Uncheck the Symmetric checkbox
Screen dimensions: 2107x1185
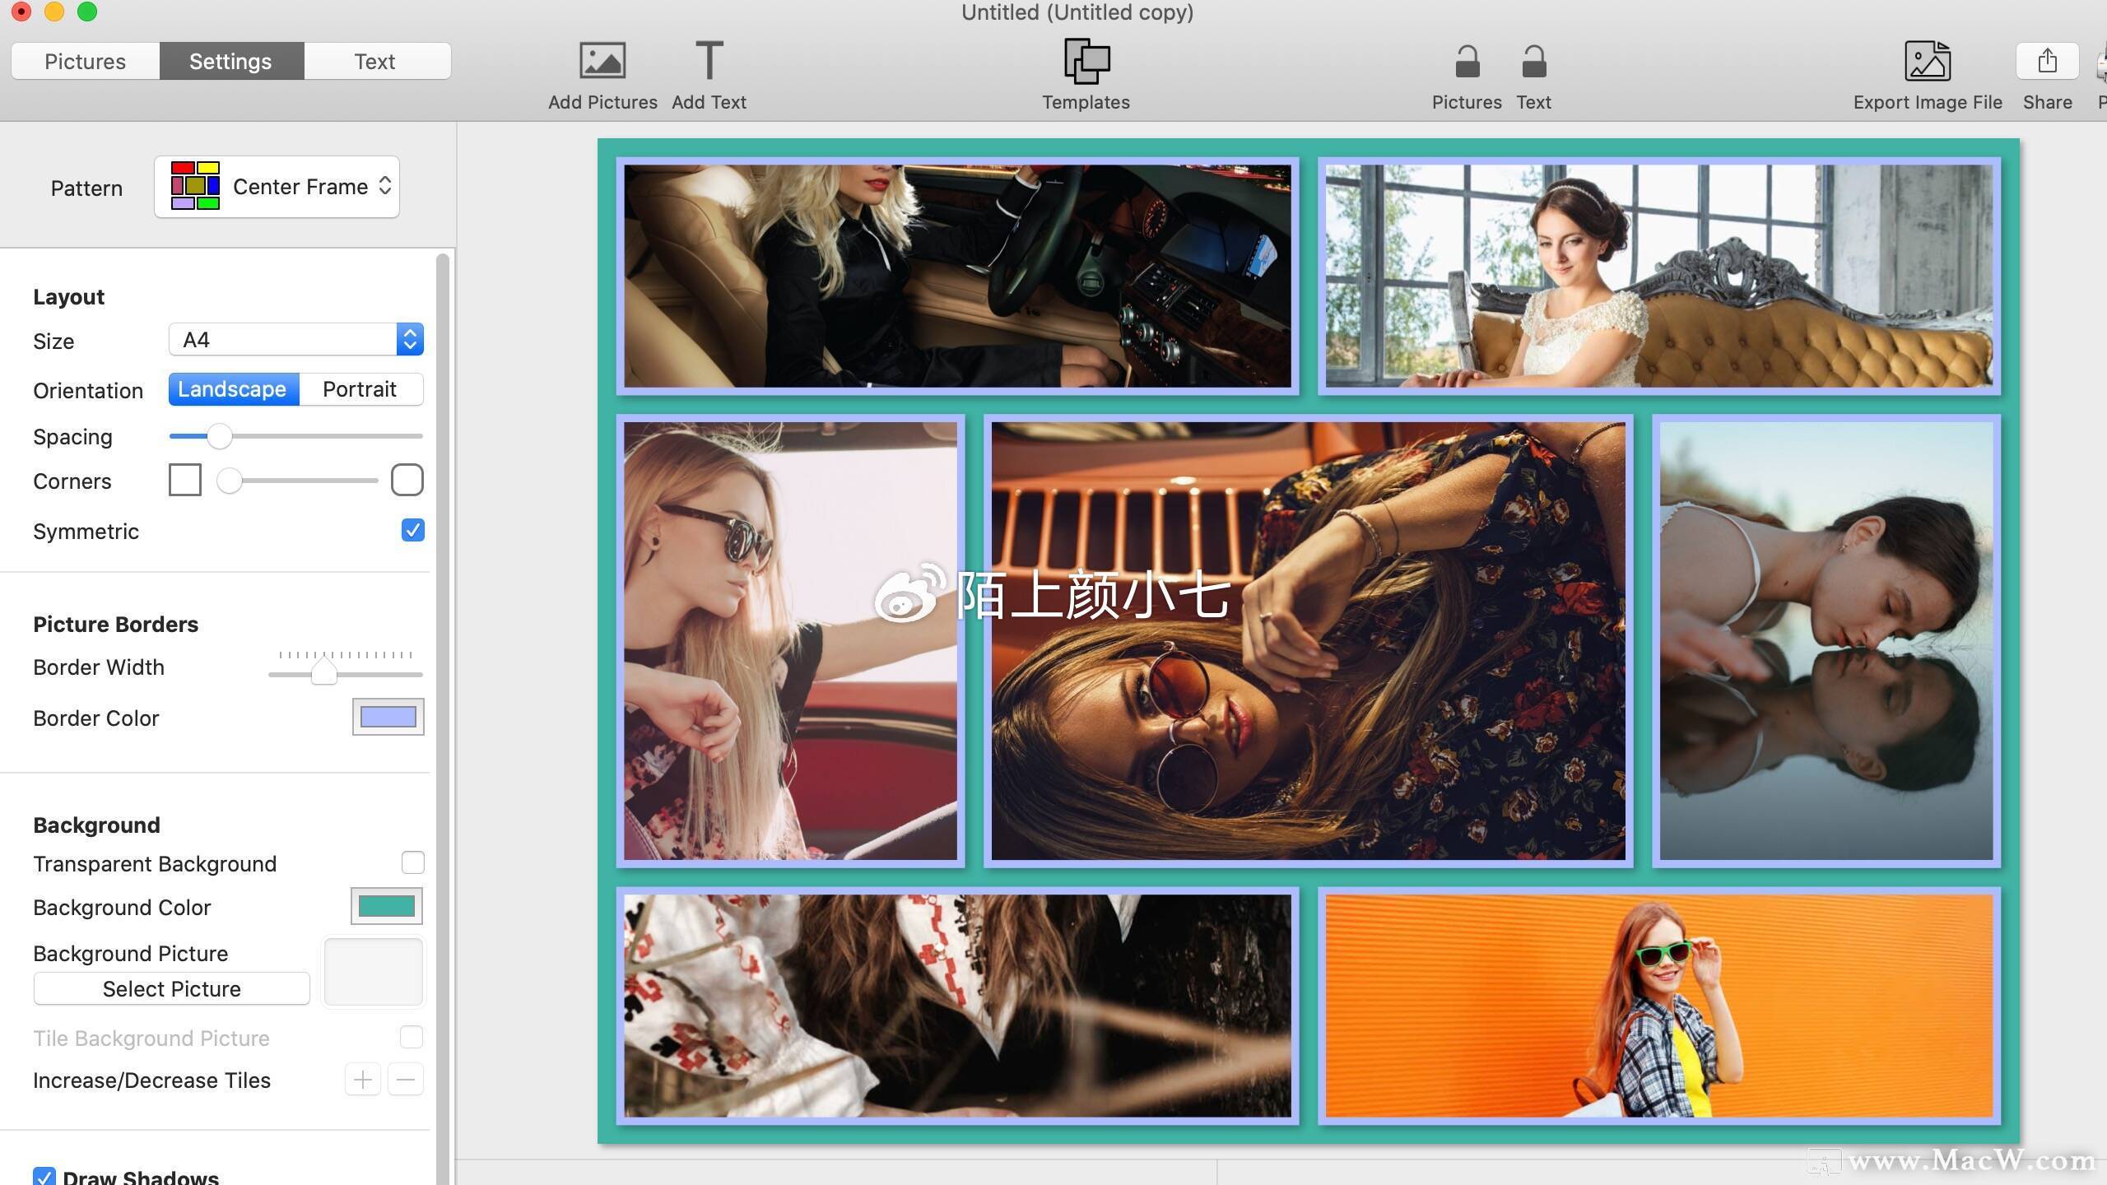click(x=413, y=530)
